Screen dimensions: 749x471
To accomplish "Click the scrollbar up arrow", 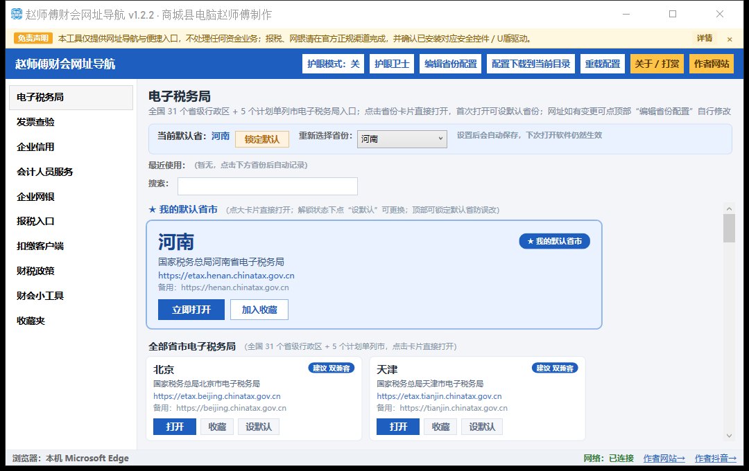I will coord(729,208).
